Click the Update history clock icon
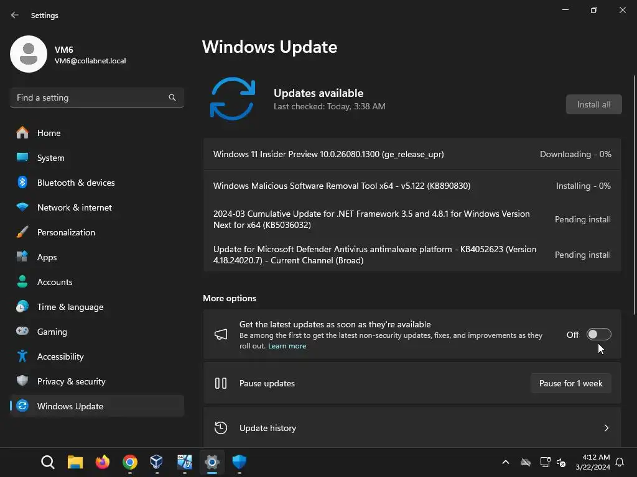 221,428
